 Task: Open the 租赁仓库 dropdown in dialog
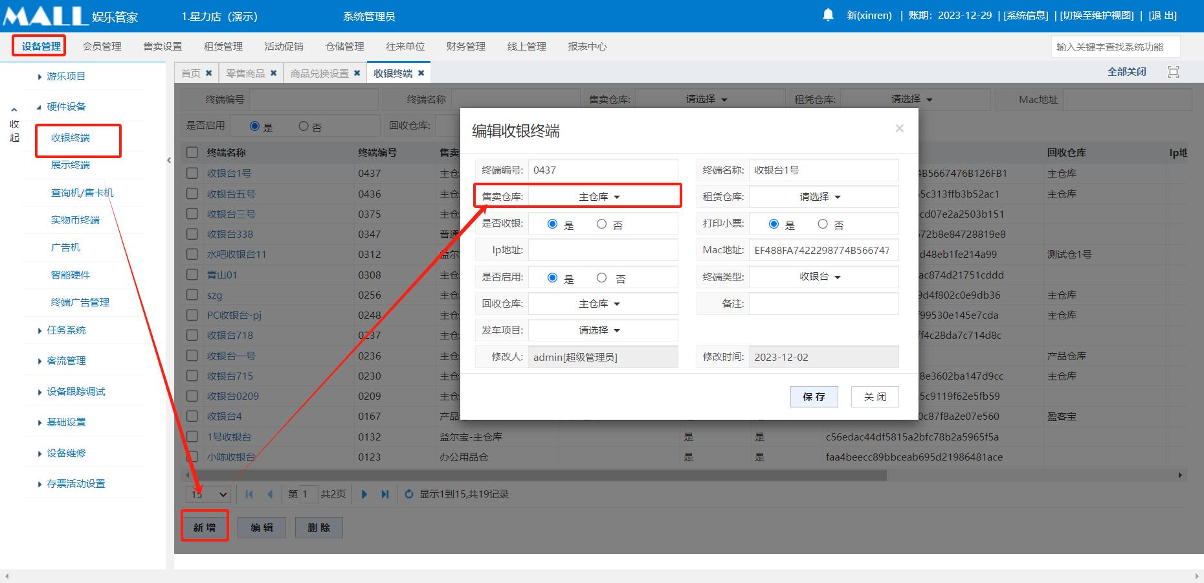(823, 197)
